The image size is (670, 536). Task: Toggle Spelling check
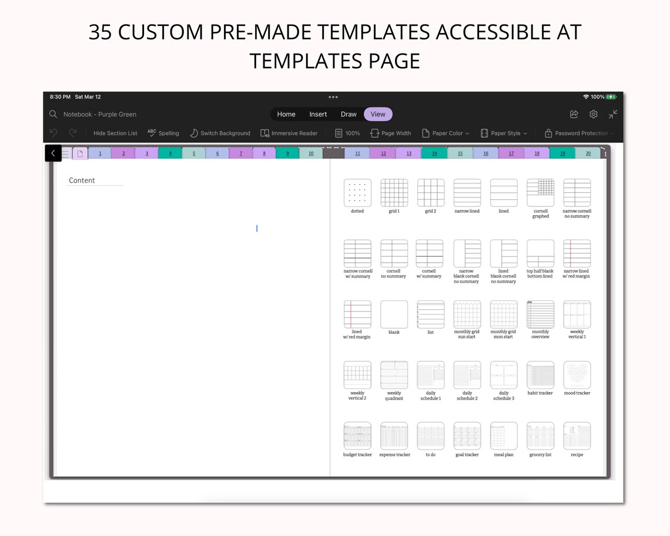pos(163,133)
